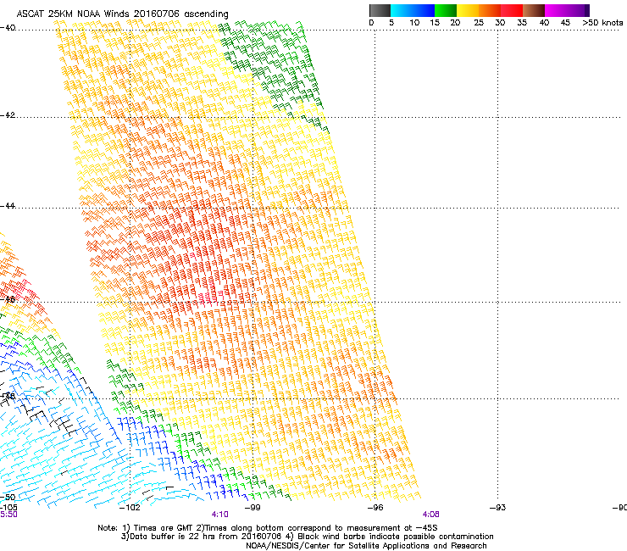Click the green 15-20 knots legend segment
Image resolution: width=627 pixels, height=551 pixels.
(446, 10)
